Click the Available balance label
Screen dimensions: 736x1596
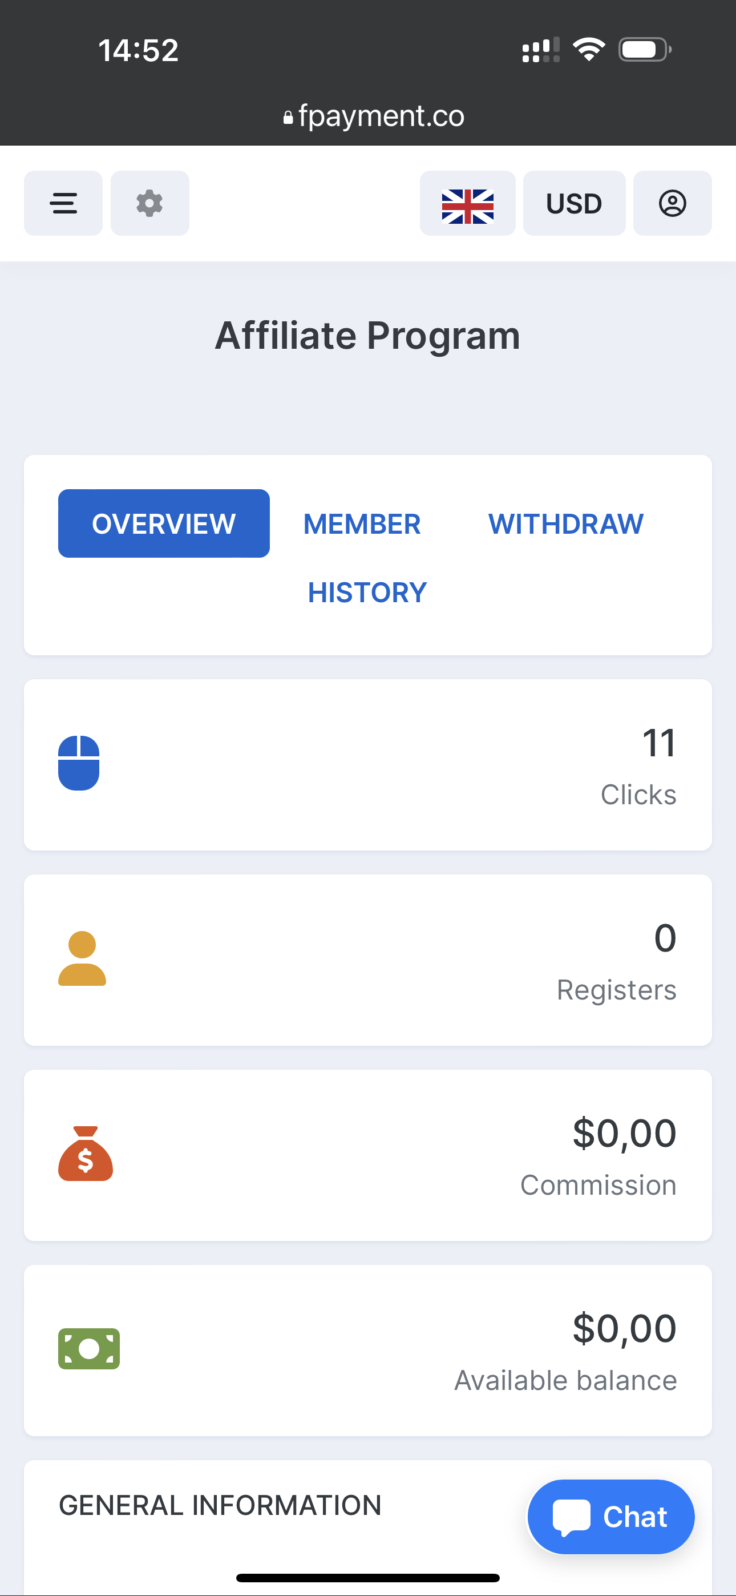tap(565, 1380)
